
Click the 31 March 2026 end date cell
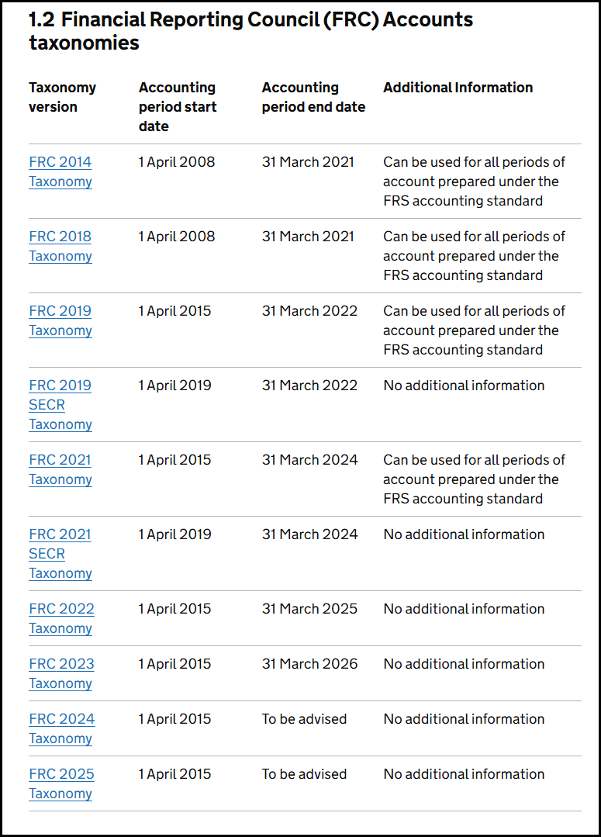pos(309,663)
